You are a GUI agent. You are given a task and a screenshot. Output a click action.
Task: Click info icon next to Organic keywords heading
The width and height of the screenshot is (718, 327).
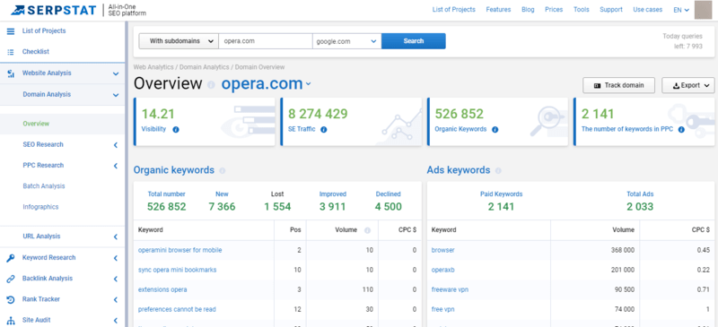tap(222, 170)
